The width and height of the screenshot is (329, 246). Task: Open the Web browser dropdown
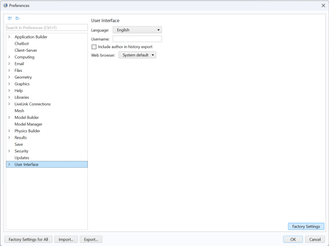click(x=137, y=55)
